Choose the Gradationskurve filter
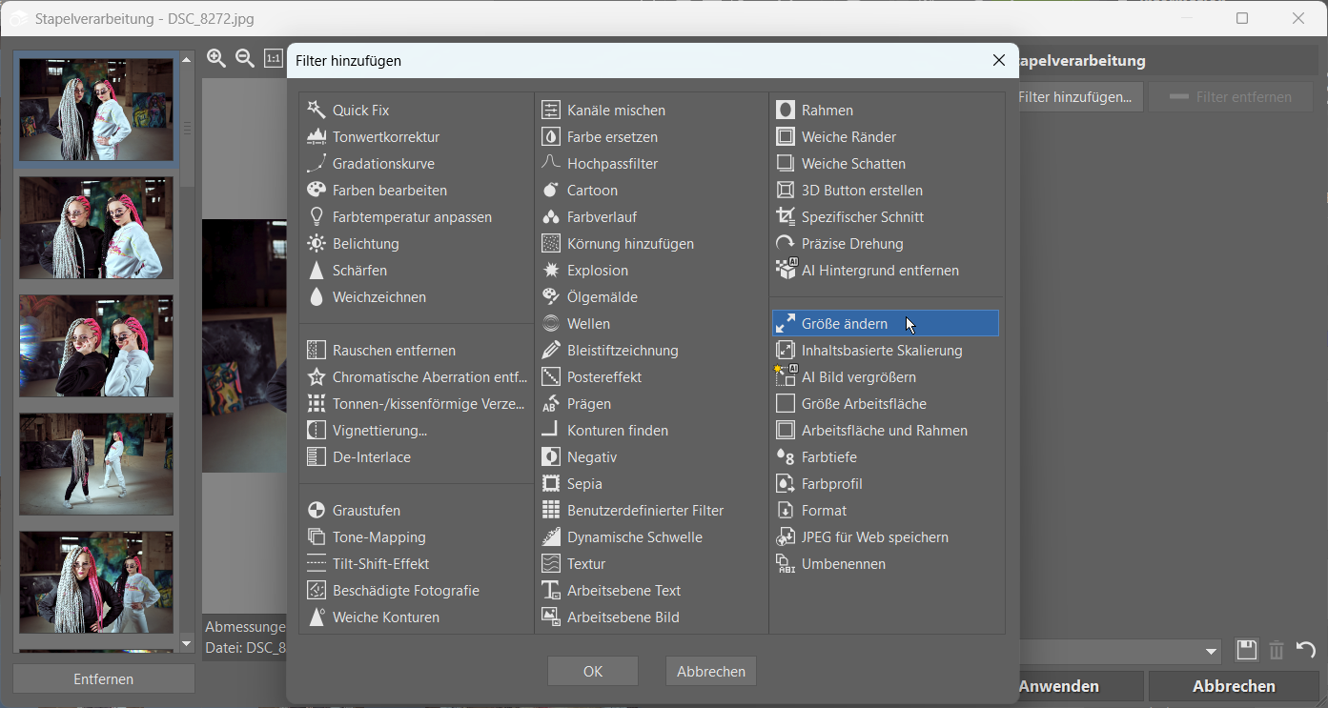The width and height of the screenshot is (1328, 708). click(x=383, y=164)
